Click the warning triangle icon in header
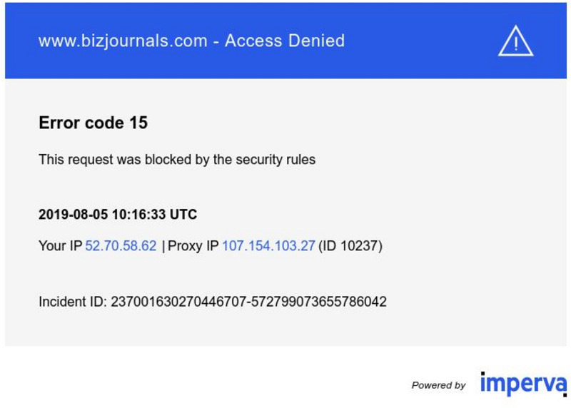Image resolution: width=571 pixels, height=408 pixels. [515, 41]
